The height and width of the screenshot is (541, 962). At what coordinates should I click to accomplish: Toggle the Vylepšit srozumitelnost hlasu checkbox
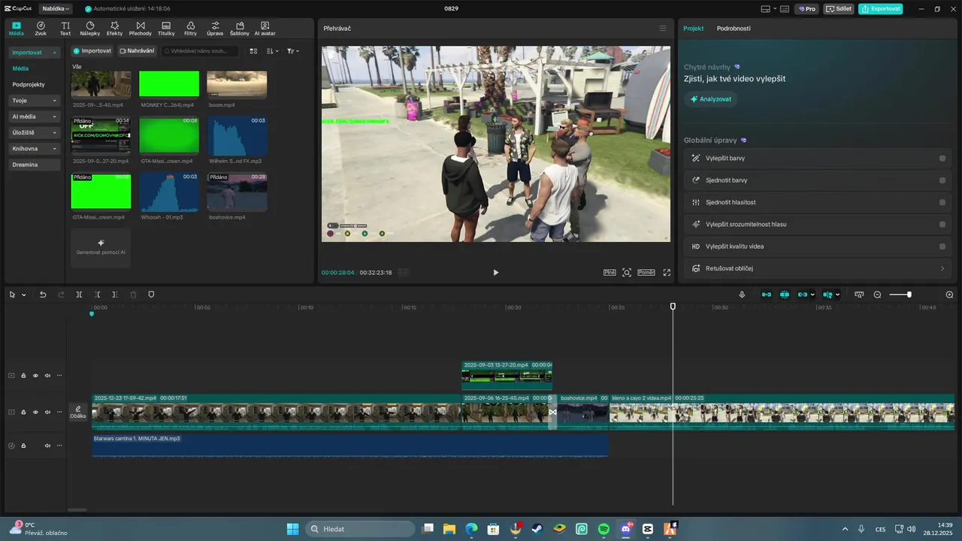942,225
